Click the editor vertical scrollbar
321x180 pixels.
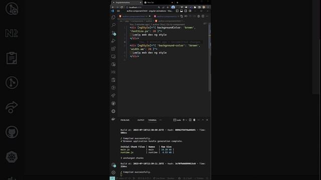[x=210, y=57]
